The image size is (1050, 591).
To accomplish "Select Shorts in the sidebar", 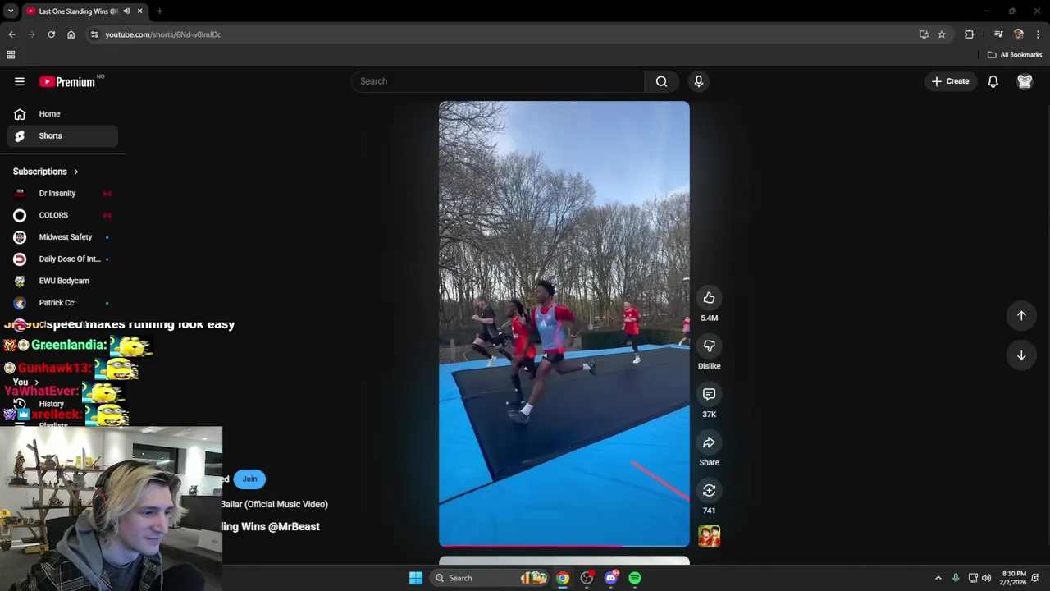I will (x=62, y=135).
